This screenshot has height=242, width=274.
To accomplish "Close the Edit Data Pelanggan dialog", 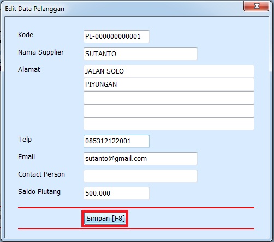I will pos(256,6).
